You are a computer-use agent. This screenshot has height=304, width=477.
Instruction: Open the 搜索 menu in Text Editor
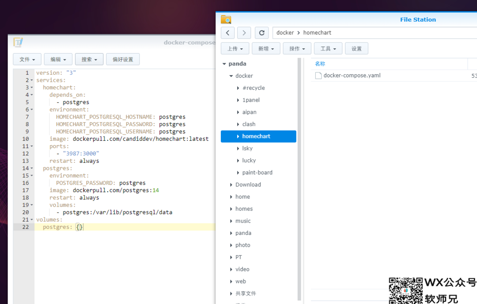[x=89, y=59]
